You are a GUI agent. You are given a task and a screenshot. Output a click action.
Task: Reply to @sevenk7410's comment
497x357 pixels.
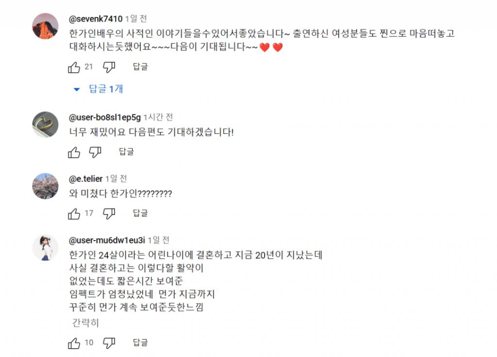click(140, 67)
